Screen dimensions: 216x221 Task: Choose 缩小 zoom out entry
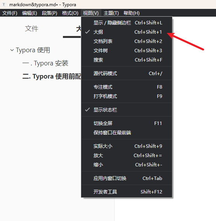click(127, 165)
